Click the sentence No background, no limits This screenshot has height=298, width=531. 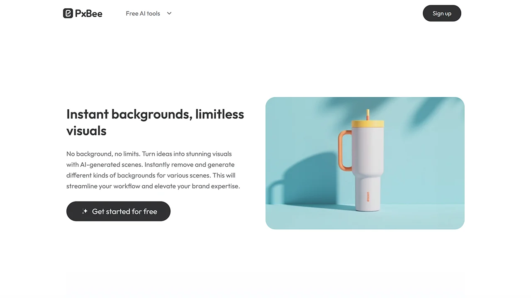tap(103, 154)
